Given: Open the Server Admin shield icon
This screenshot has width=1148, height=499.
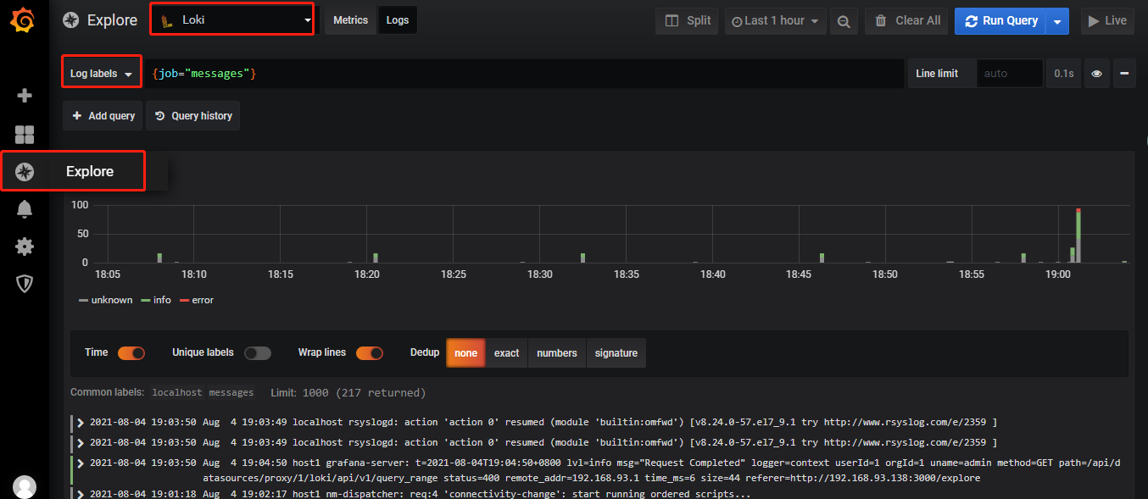Looking at the screenshot, I should point(25,284).
